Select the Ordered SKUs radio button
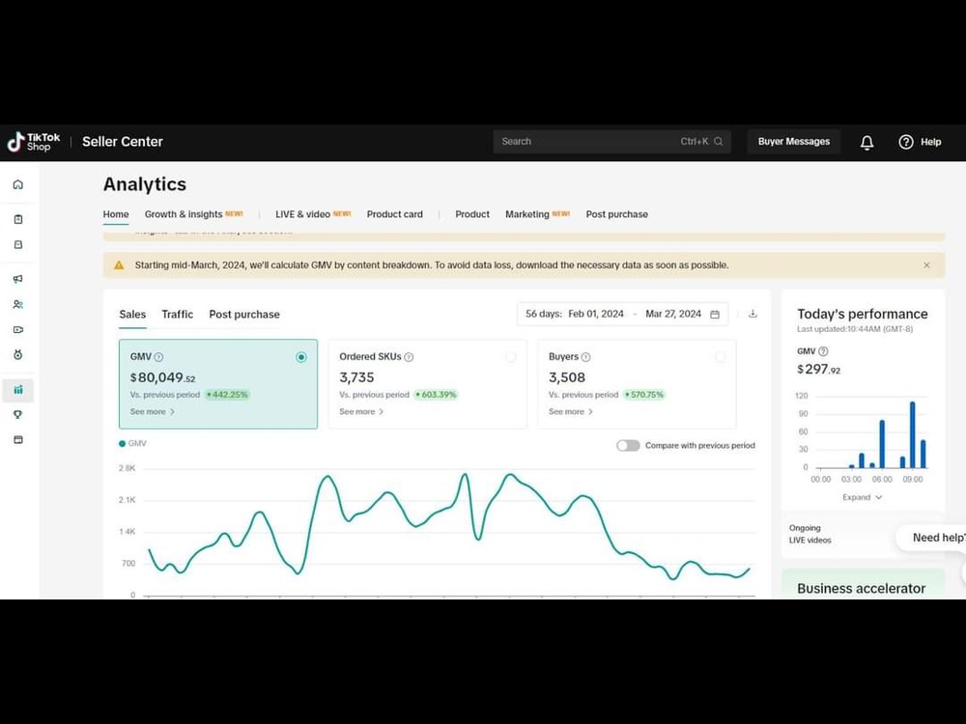This screenshot has height=724, width=966. (x=511, y=357)
